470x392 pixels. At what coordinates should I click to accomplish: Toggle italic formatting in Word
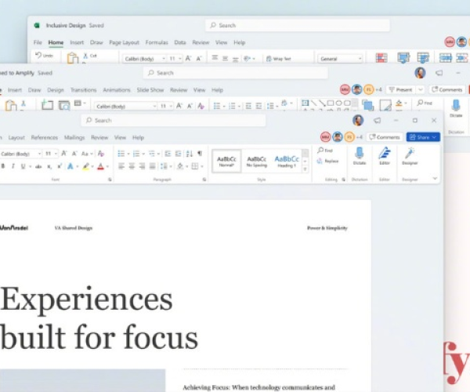click(13, 166)
